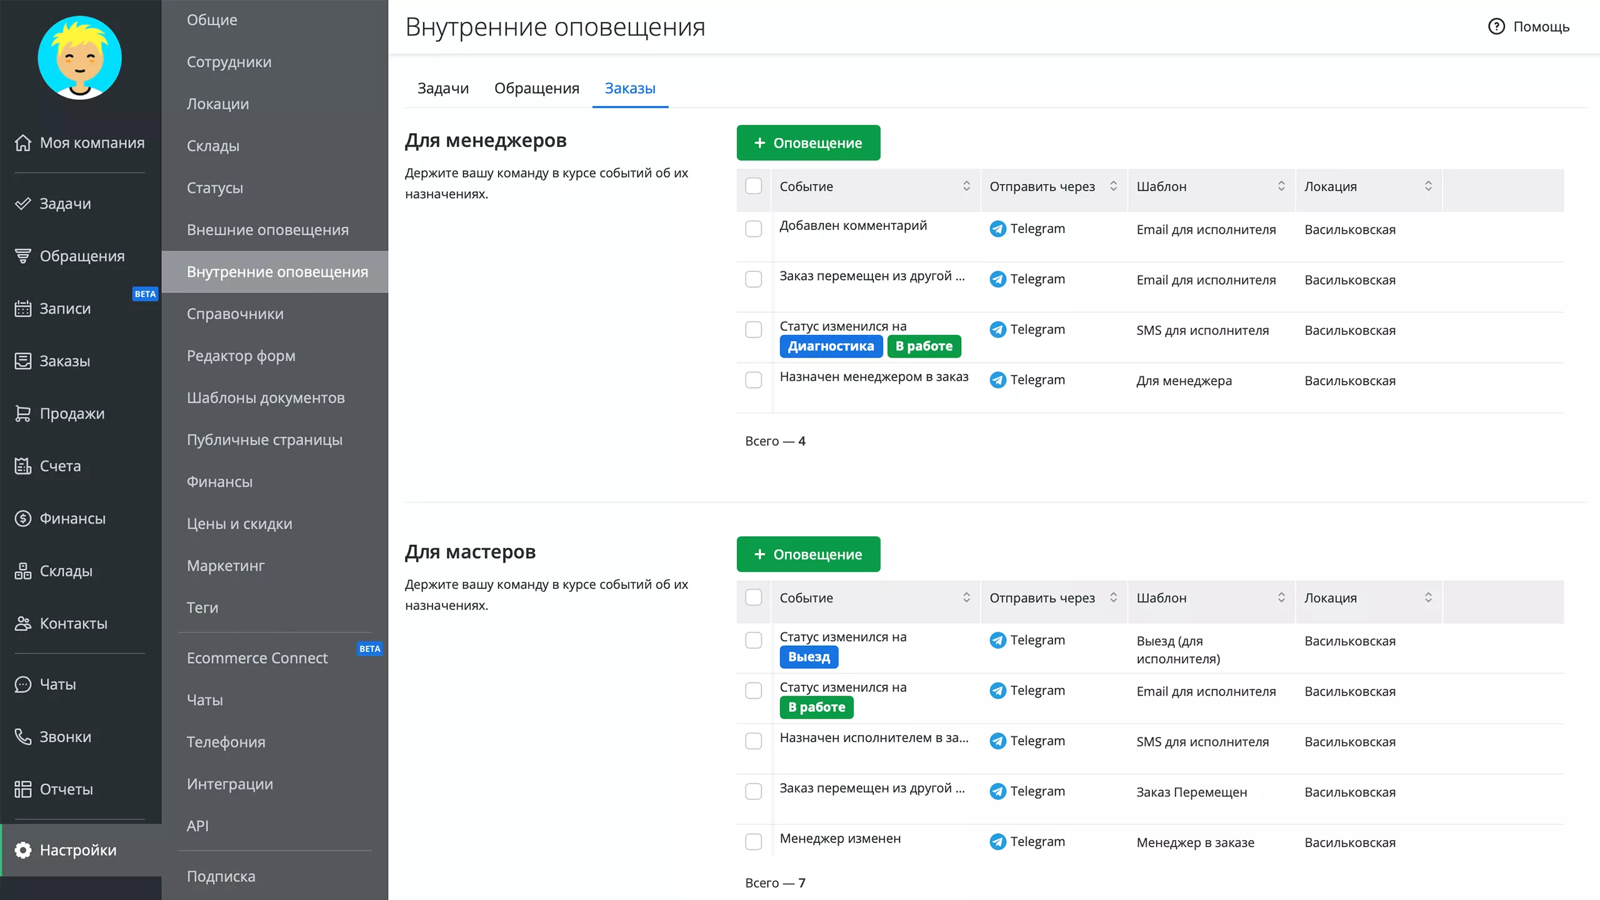This screenshot has width=1600, height=900.
Task: Open Записи calendar icon in sidebar
Action: (23, 309)
